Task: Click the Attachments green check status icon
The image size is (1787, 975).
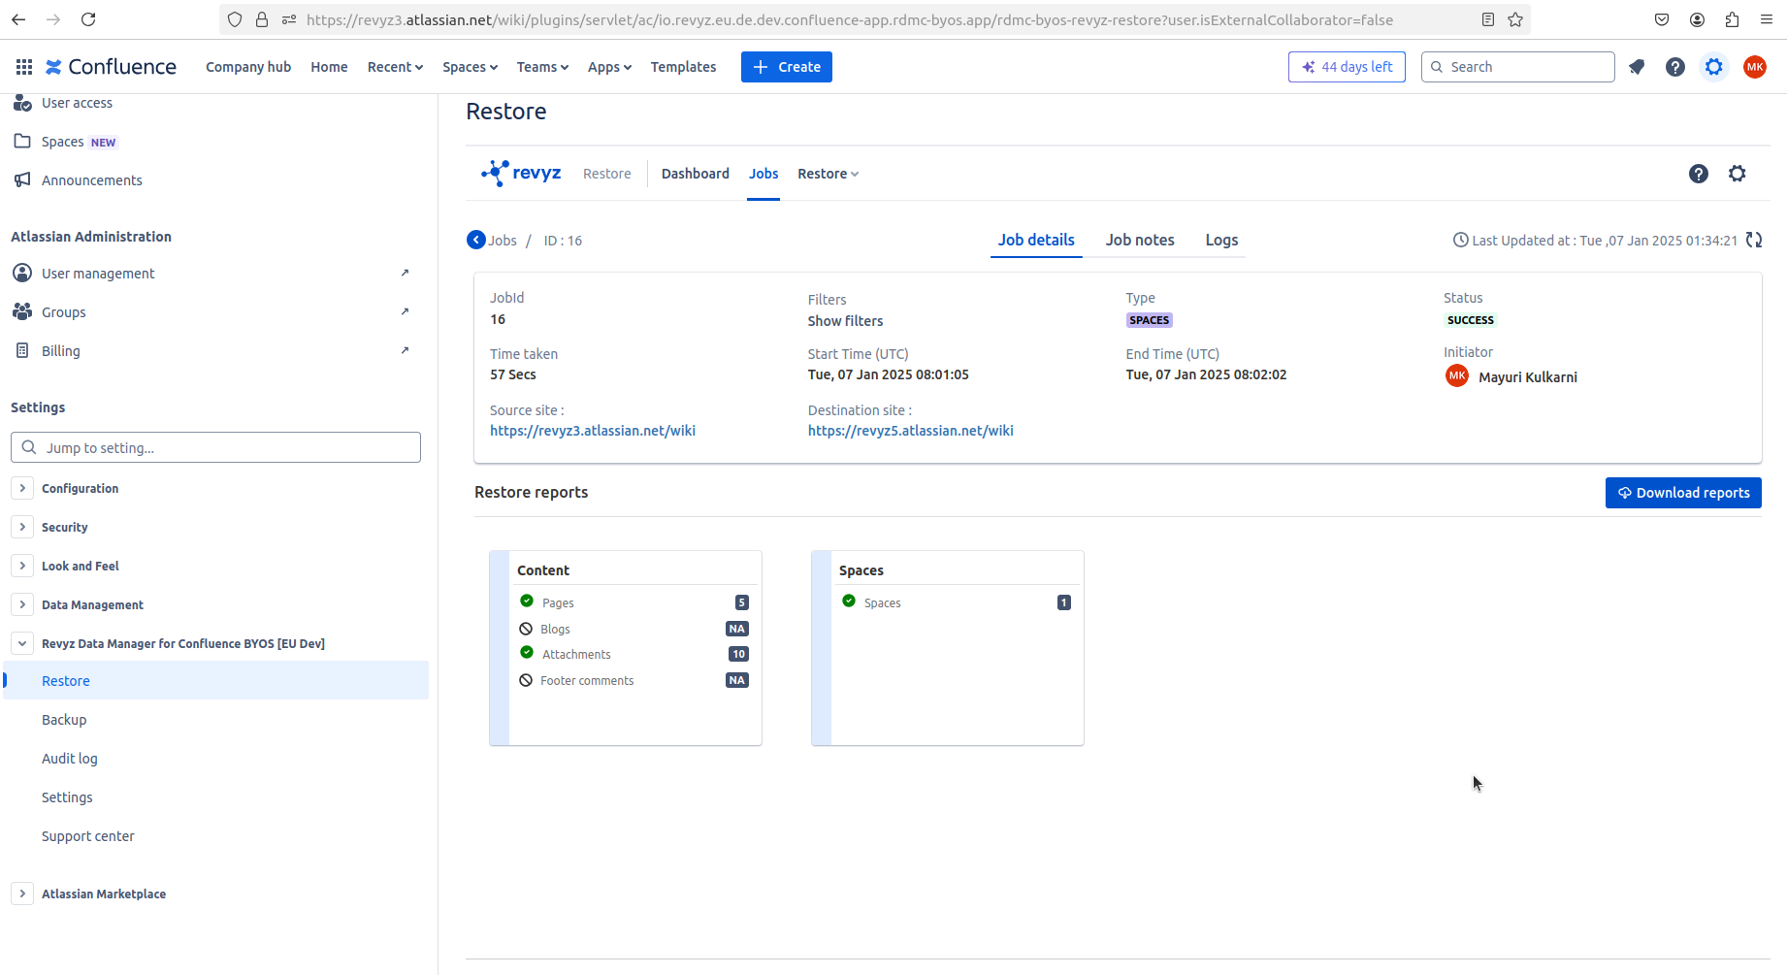Action: pos(527,653)
